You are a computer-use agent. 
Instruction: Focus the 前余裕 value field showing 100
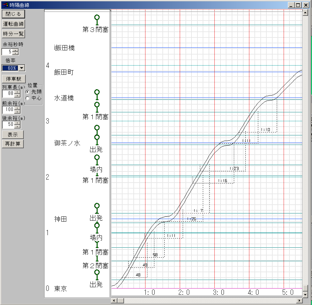coord(8,110)
